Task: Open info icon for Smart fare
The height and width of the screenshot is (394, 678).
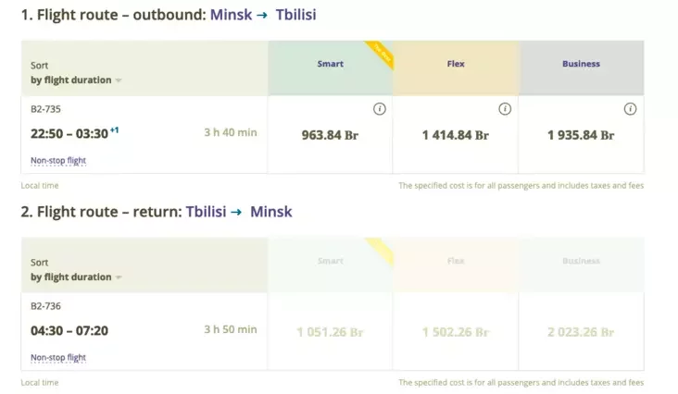Action: coord(379,109)
